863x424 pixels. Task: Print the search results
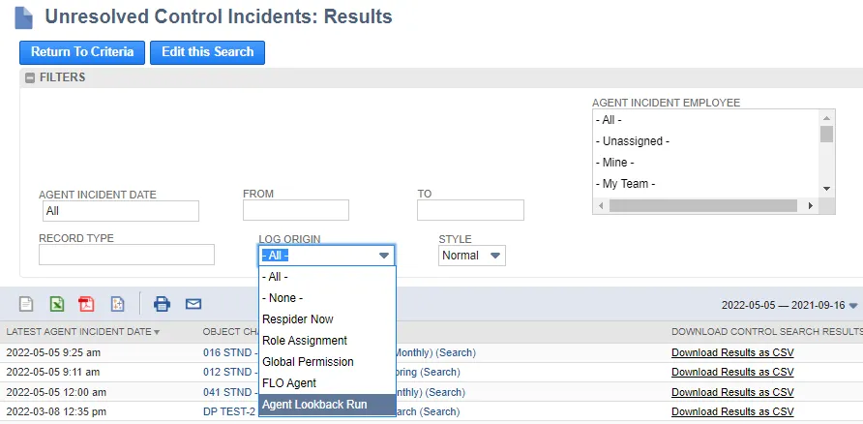click(162, 304)
